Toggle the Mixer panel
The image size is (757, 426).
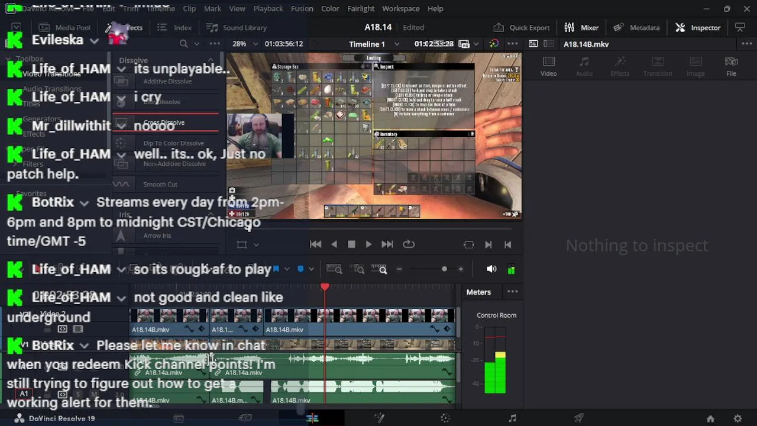[x=581, y=27]
